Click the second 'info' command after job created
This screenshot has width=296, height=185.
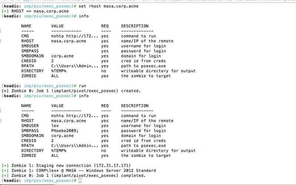pyautogui.click(x=84, y=96)
